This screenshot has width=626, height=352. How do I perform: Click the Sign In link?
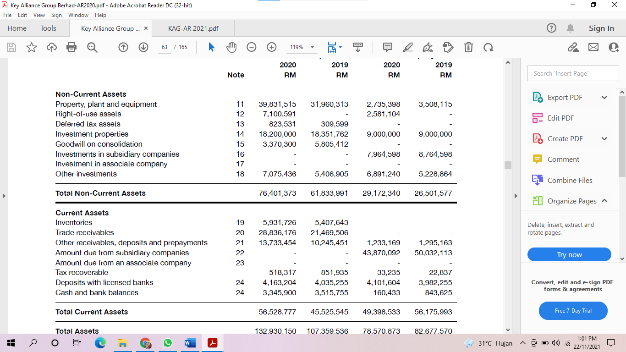tap(601, 28)
